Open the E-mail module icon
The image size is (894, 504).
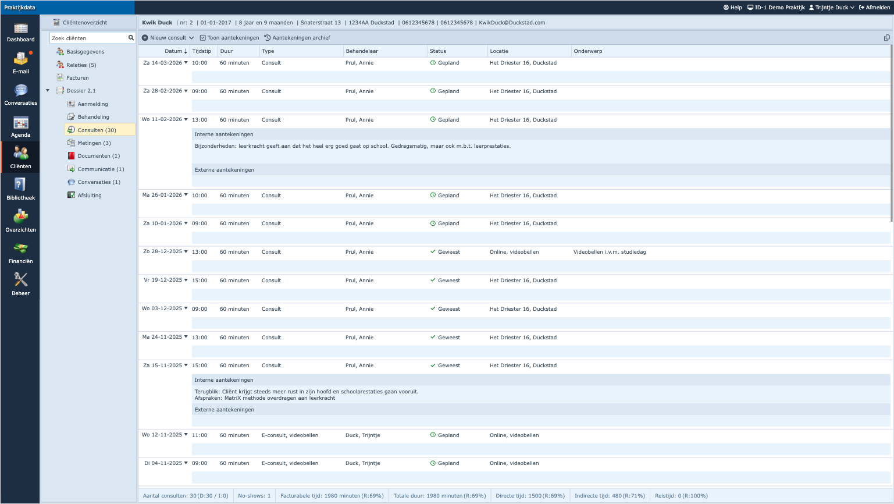[20, 59]
